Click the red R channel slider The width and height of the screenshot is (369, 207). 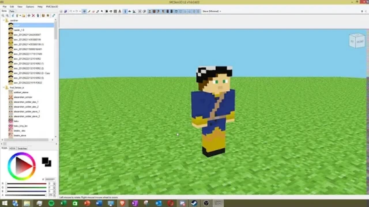pyautogui.click(x=26, y=183)
